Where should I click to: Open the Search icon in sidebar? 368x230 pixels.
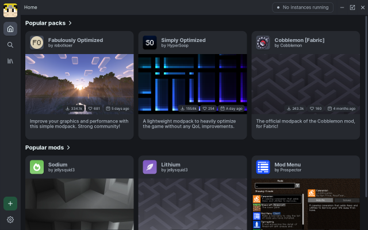pyautogui.click(x=10, y=45)
